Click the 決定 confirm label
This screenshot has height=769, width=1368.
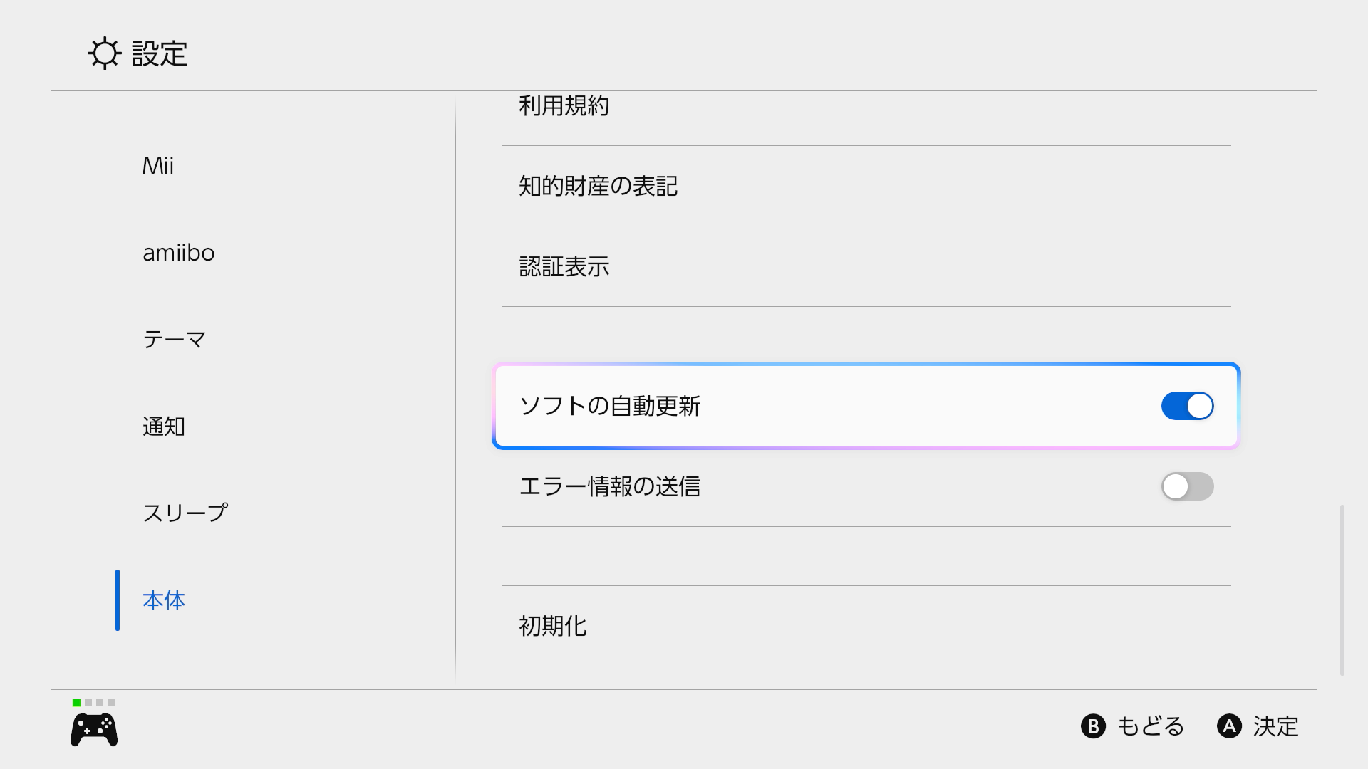[x=1275, y=726]
